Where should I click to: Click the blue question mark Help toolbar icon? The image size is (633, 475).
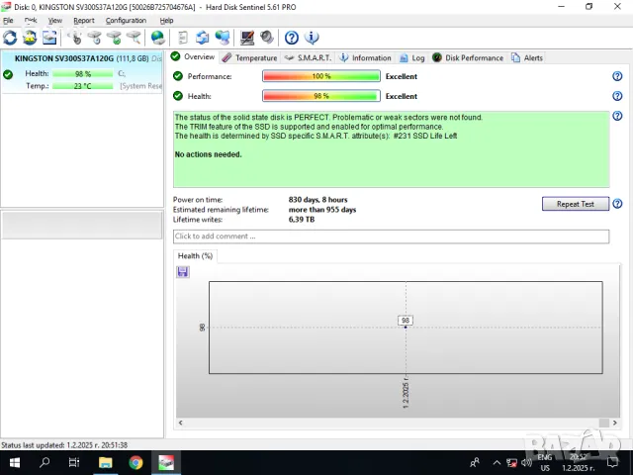tap(292, 38)
